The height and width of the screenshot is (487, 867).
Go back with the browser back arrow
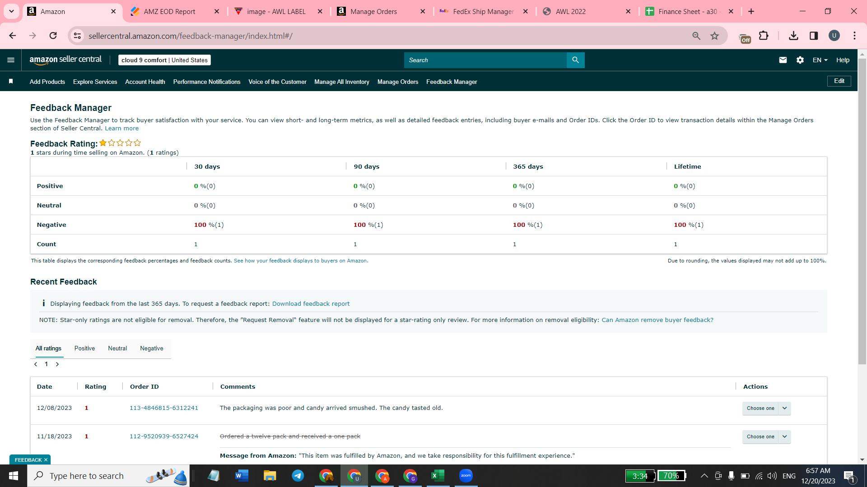coord(13,36)
